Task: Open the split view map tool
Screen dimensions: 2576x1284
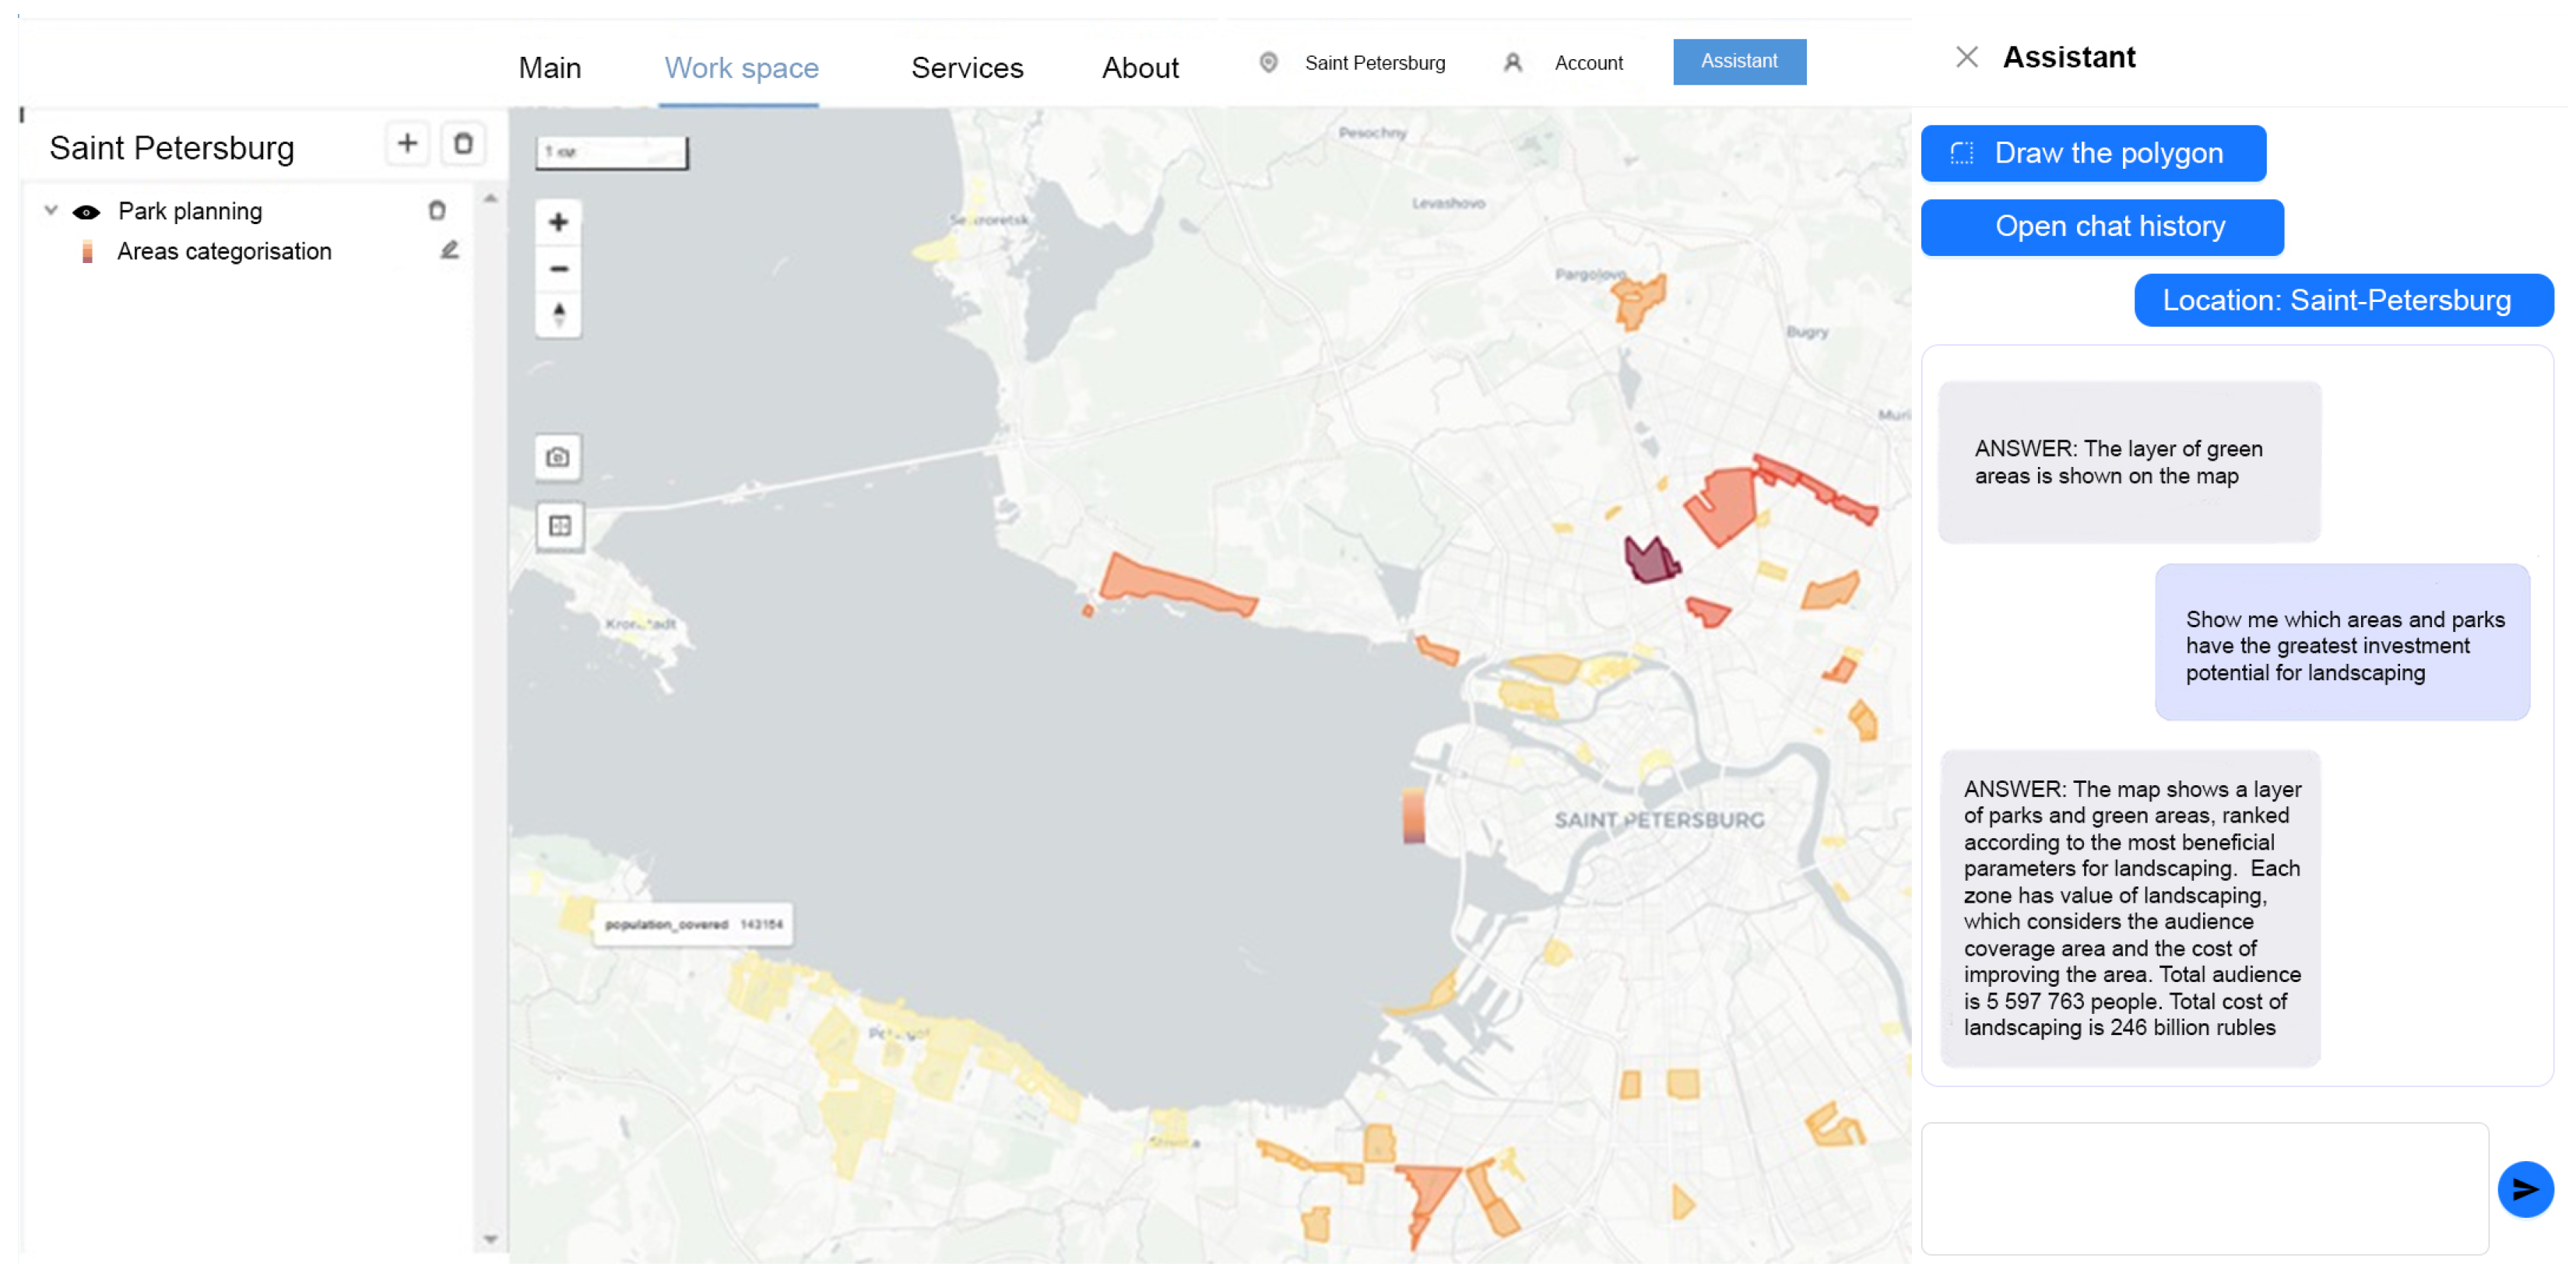Action: click(x=559, y=525)
